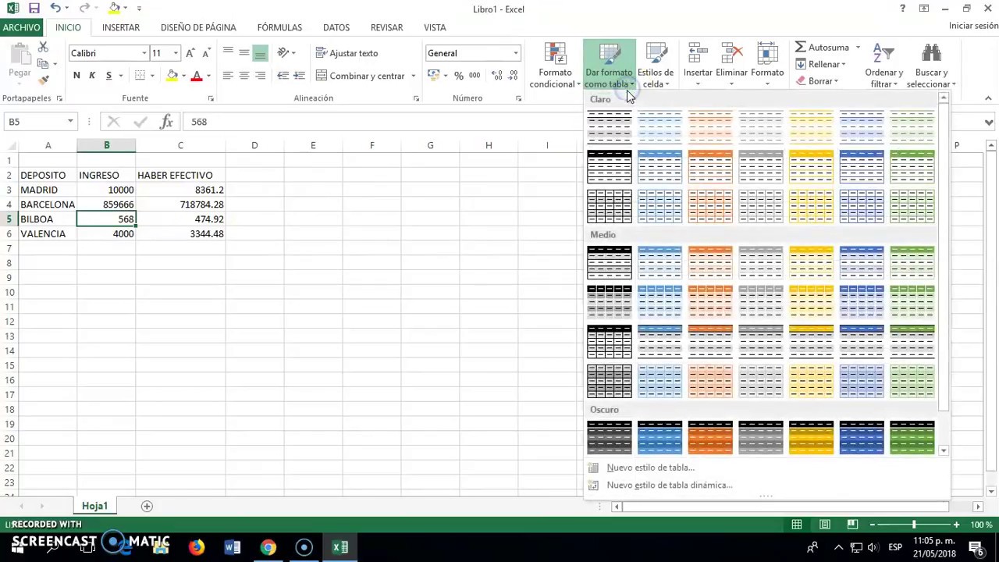Open the Name Box B5 dropdown arrow

[70, 122]
